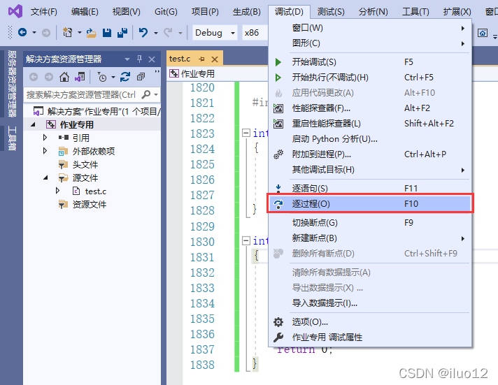Collapse code block at line 1823

click(246, 133)
